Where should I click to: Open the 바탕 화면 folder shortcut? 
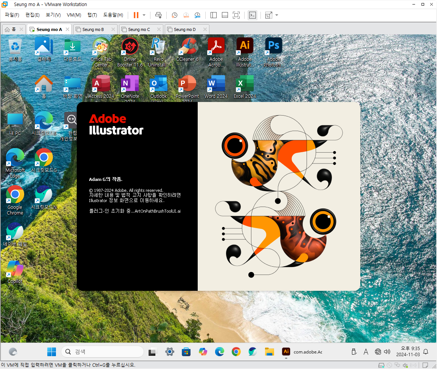click(x=73, y=87)
